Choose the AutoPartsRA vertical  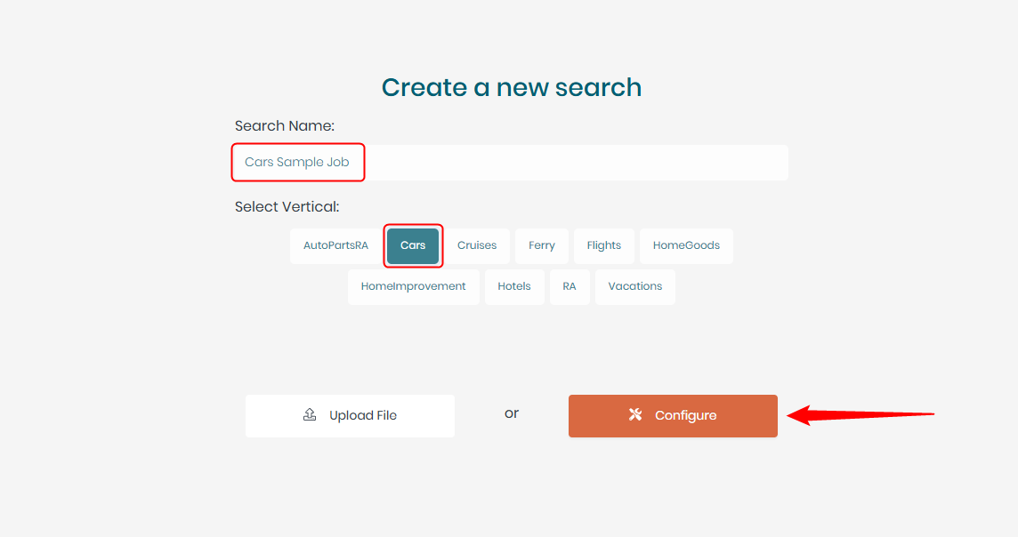pyautogui.click(x=335, y=245)
